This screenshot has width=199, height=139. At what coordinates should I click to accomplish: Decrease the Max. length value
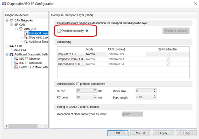click(x=155, y=98)
